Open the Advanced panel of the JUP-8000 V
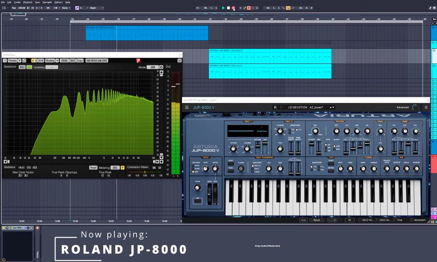 pyautogui.click(x=402, y=107)
